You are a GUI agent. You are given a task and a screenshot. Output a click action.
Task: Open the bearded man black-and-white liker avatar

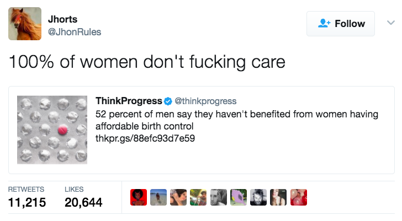258,197
